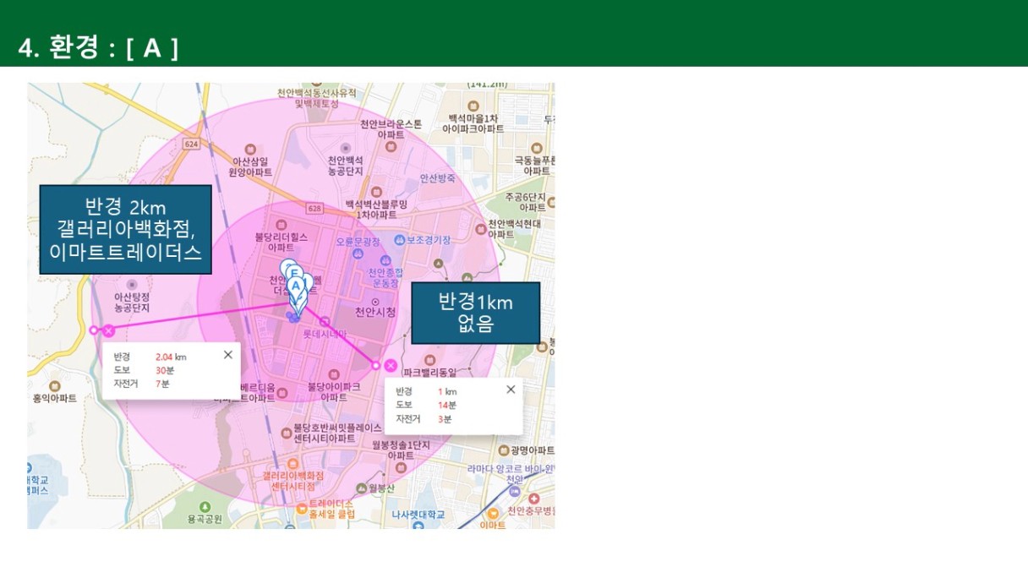Click pink X marker near 아산탕정농공단지
The height and width of the screenshot is (578, 1028).
(108, 330)
